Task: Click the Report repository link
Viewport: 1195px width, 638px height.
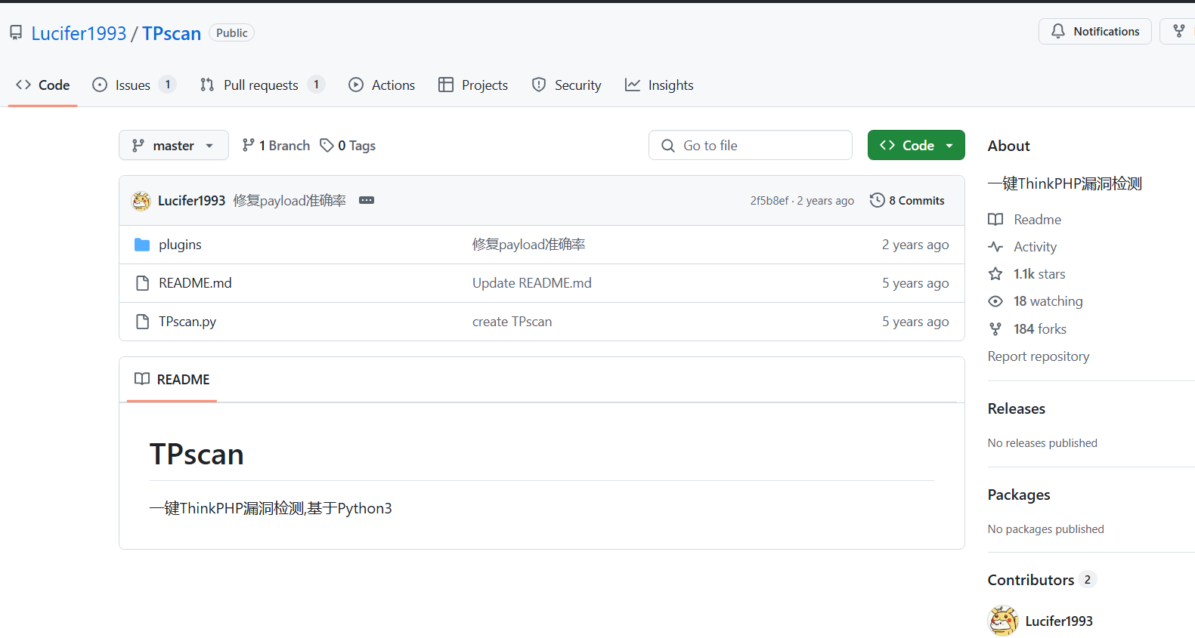Action: (x=1039, y=356)
